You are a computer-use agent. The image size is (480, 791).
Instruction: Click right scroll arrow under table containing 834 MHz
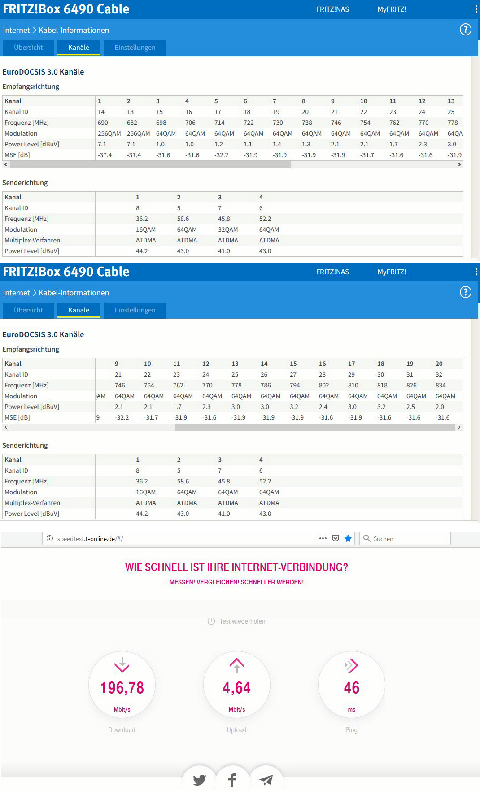coord(459,427)
